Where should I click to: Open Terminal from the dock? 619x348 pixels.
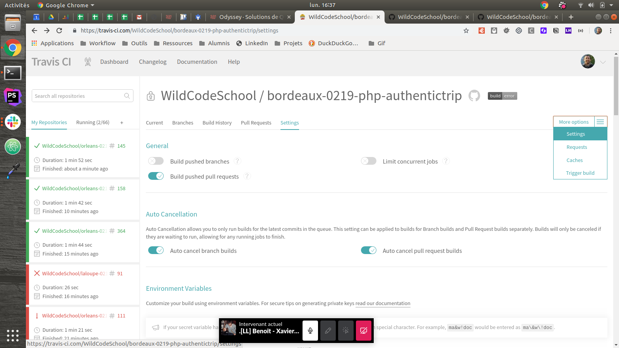click(13, 72)
